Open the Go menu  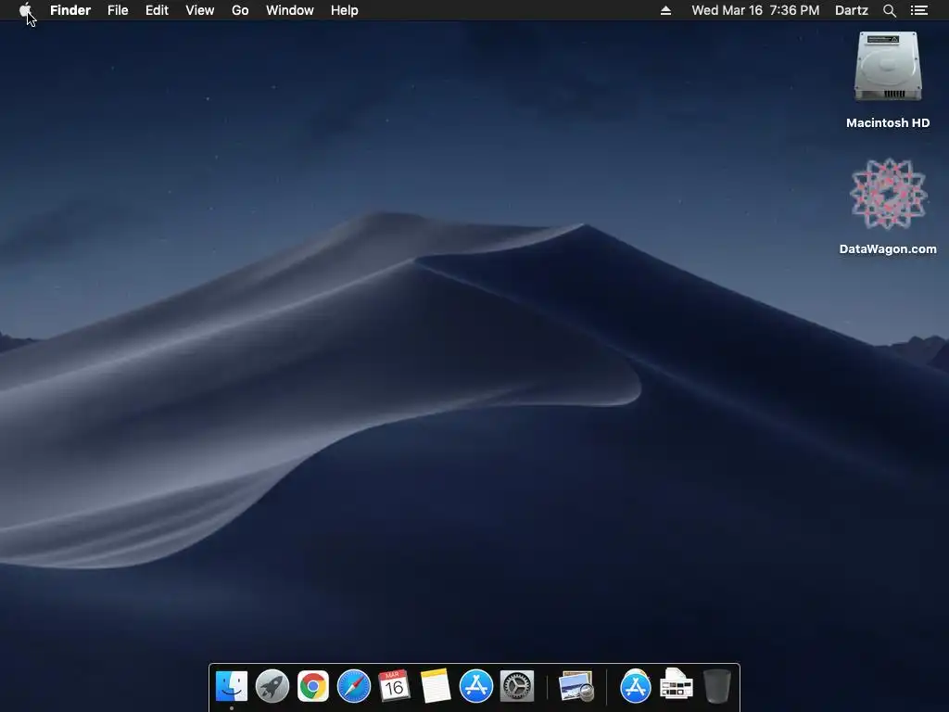click(240, 10)
